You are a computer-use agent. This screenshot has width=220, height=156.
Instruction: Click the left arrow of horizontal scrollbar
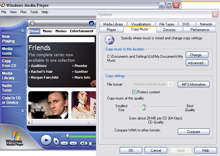(x=29, y=123)
